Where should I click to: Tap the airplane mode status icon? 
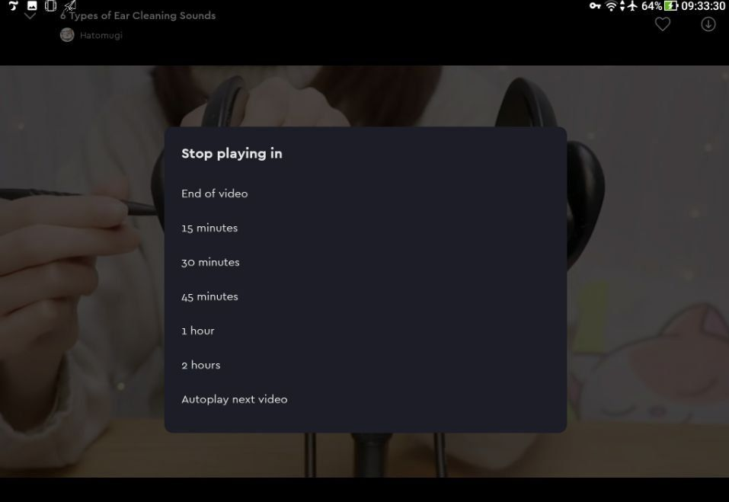[x=631, y=6]
